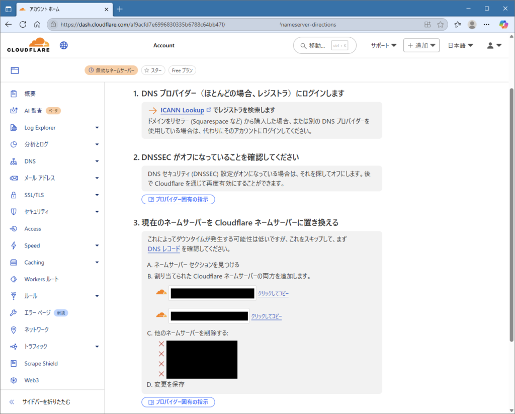Click クリックしてコピー for first nameserver
515x414 pixels.
point(273,293)
